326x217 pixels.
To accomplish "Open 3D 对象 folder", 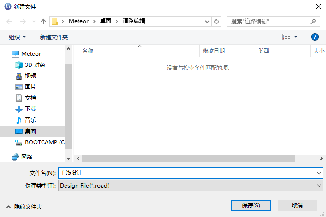I will point(30,65).
